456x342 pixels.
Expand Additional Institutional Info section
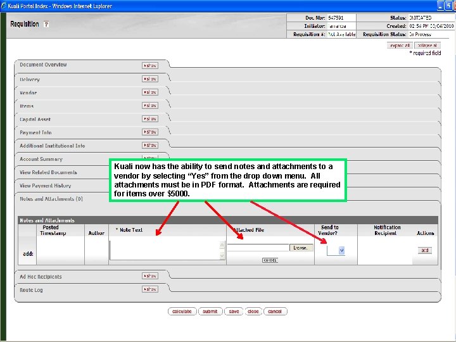[150, 145]
